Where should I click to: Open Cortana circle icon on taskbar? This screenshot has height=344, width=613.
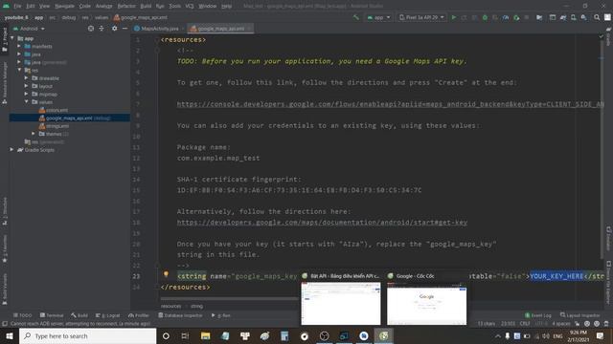(x=166, y=335)
